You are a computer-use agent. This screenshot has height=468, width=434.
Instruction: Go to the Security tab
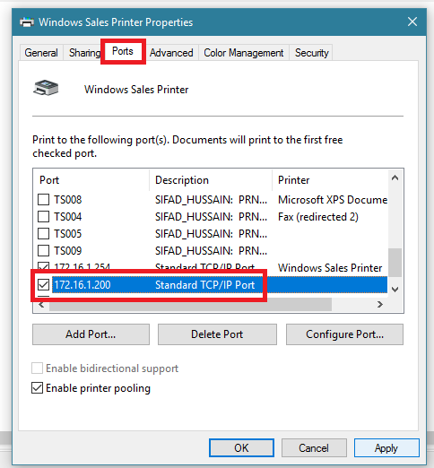tap(311, 53)
